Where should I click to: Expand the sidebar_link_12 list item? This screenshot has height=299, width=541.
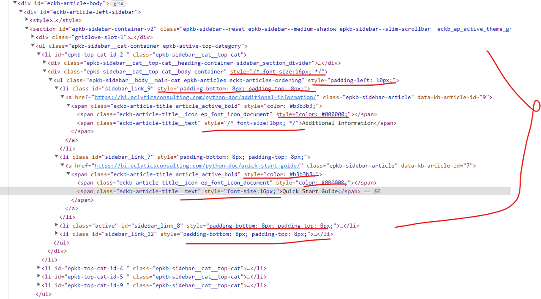coord(57,234)
